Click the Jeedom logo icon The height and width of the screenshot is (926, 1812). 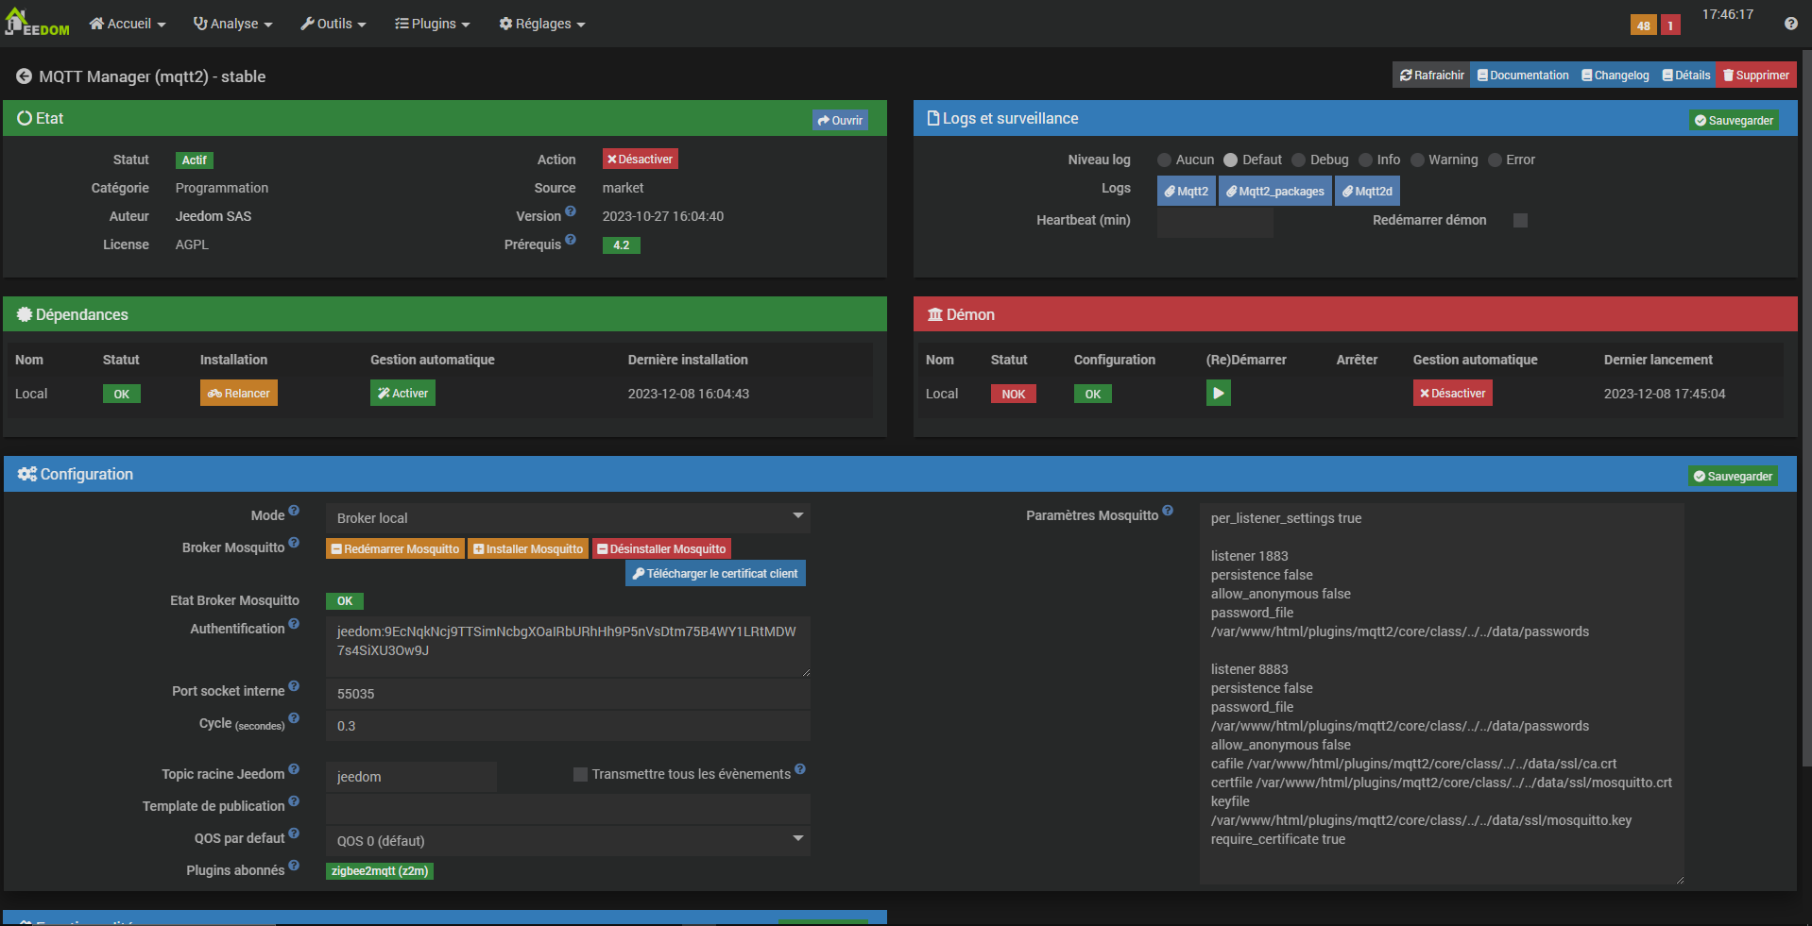pyautogui.click(x=37, y=23)
